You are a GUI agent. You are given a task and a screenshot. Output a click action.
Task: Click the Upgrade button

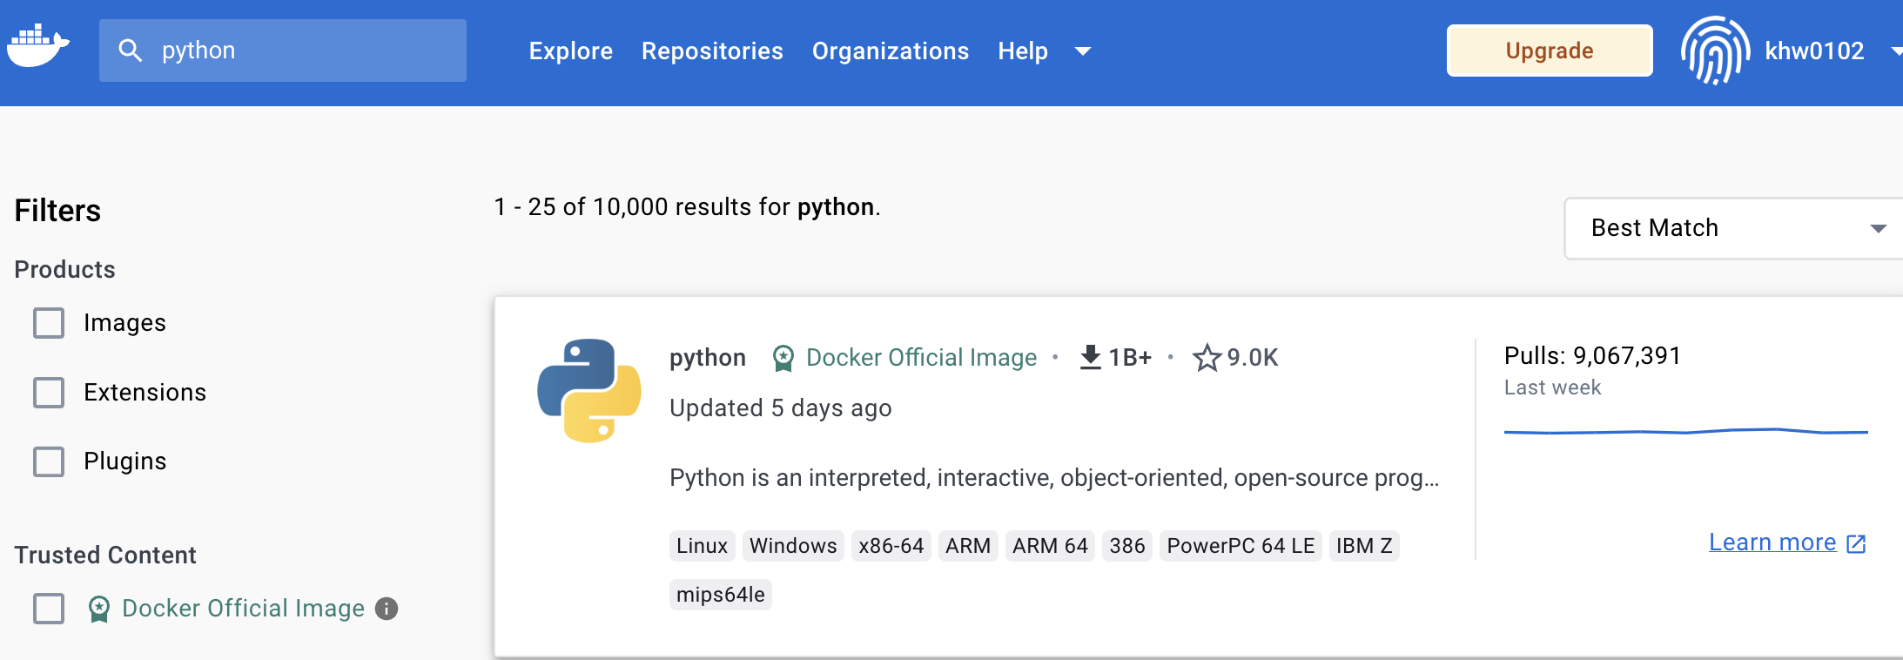click(x=1550, y=51)
